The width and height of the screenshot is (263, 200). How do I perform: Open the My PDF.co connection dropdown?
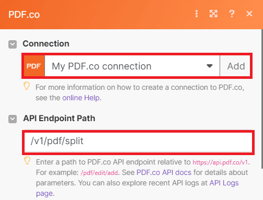[x=132, y=66]
